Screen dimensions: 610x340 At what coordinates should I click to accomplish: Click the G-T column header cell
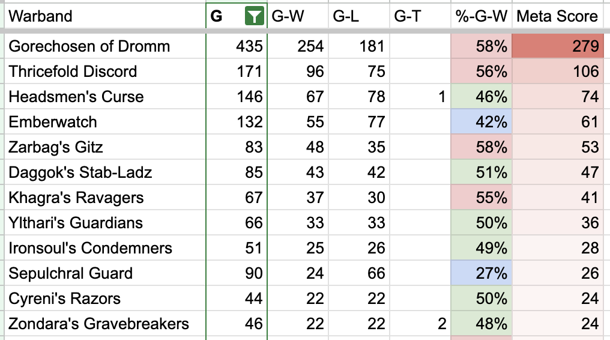point(420,16)
